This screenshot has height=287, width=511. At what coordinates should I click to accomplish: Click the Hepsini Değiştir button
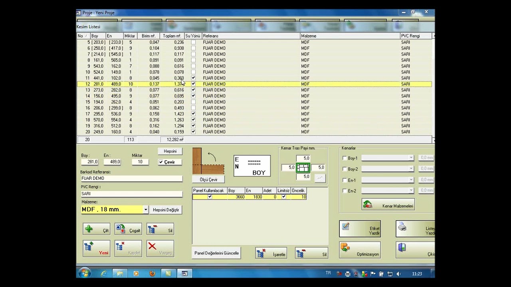pos(166,210)
